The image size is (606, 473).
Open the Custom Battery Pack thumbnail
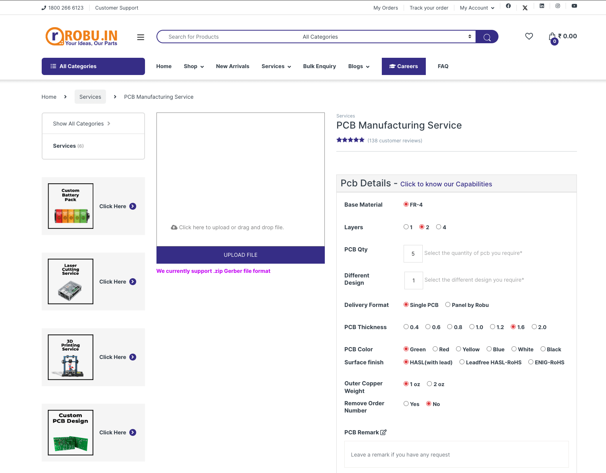(x=70, y=206)
